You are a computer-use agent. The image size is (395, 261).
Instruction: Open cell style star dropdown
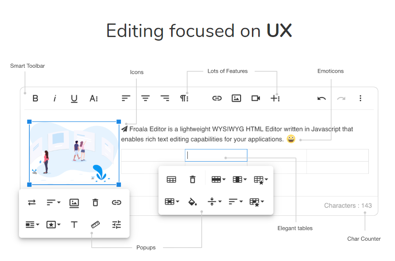tap(257, 202)
